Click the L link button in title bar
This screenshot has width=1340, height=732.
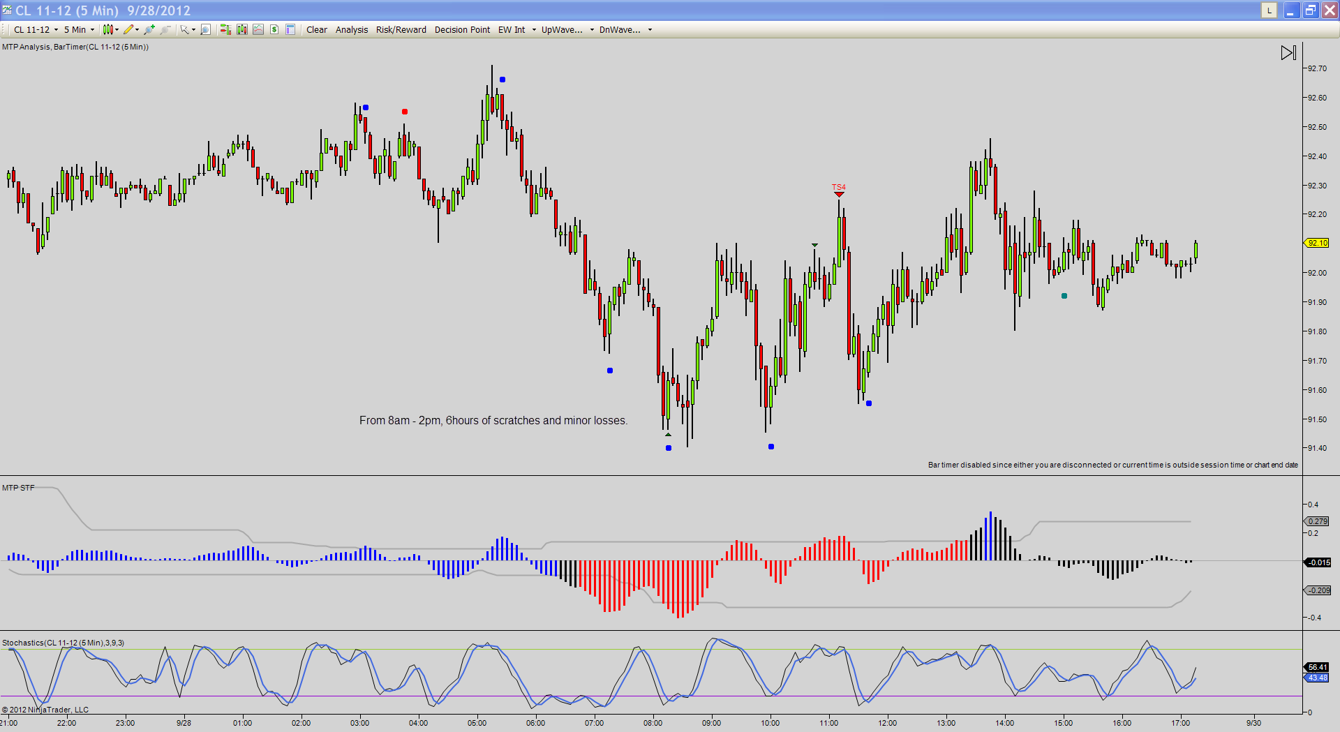tap(1270, 10)
